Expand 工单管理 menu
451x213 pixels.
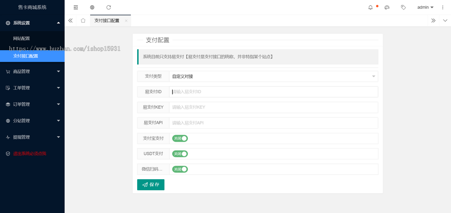[x=58, y=88]
